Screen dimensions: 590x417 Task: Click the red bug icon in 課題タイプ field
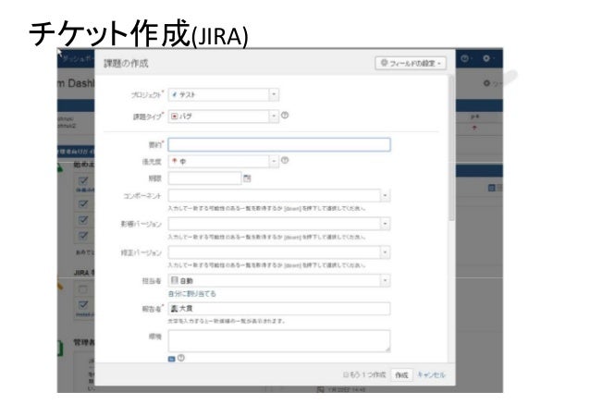point(174,117)
